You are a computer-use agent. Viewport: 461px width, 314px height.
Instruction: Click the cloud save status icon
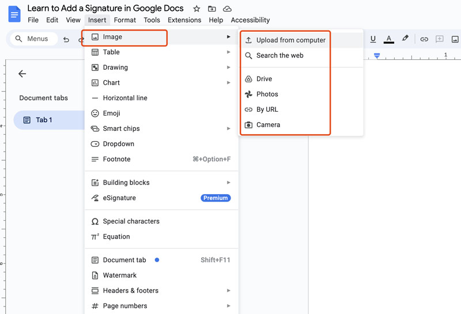coord(228,9)
